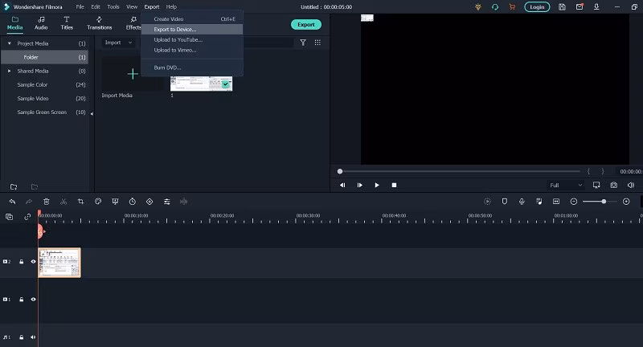Switch to the Transitions tab

[x=99, y=23]
